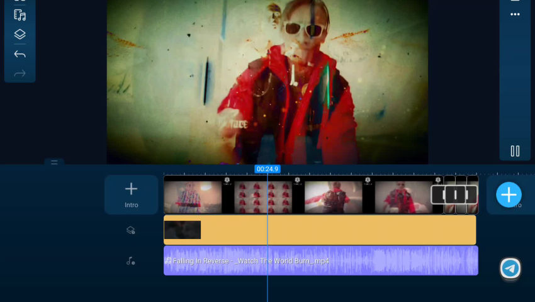535x302 pixels.
Task: Tap the blue plus add-media button
Action: (509, 194)
